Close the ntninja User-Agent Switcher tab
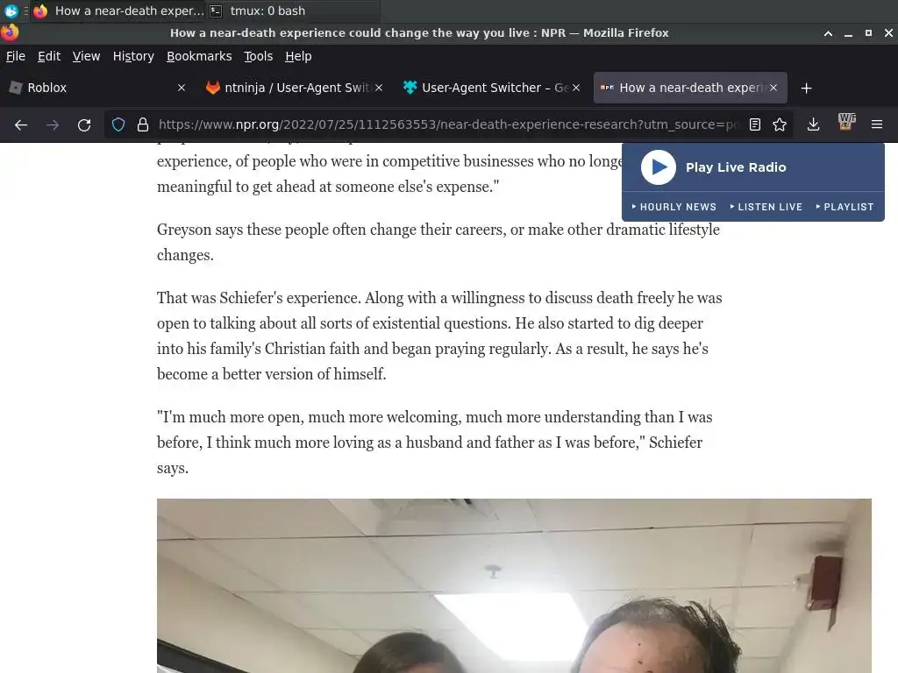 point(379,88)
